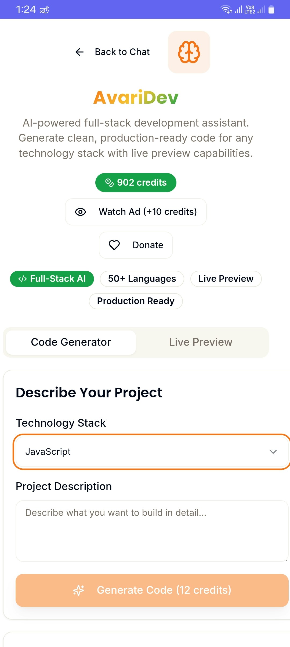Select the Live Preview feature chip
Image resolution: width=290 pixels, height=647 pixels.
pos(226,279)
